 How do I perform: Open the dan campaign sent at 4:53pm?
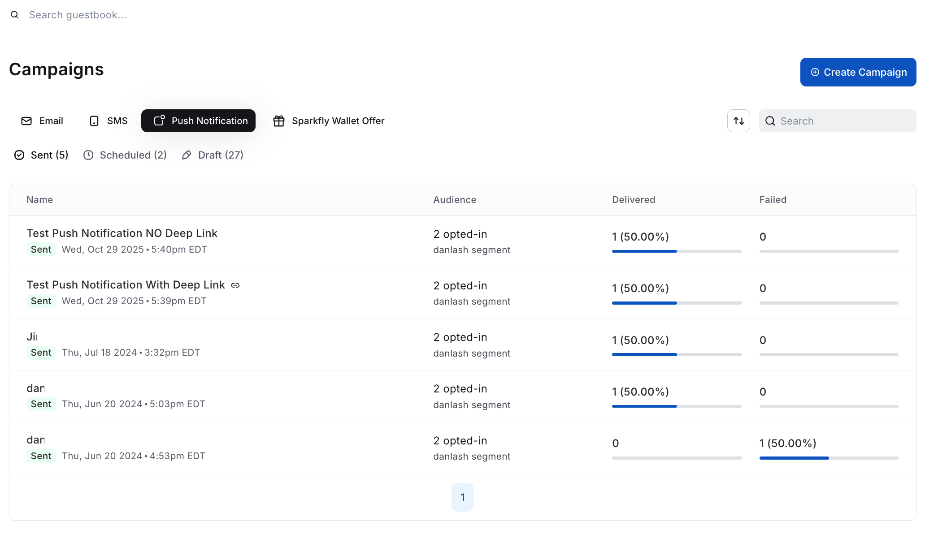click(x=36, y=440)
